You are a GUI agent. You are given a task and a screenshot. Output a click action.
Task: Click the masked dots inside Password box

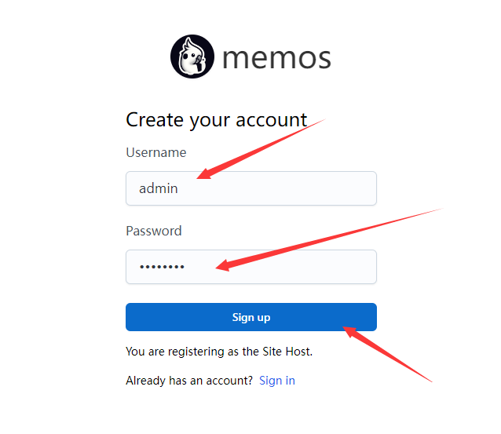tap(162, 267)
